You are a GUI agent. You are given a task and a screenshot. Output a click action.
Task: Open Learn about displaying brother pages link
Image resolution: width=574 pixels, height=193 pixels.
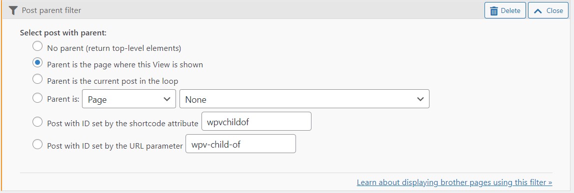[454, 182]
